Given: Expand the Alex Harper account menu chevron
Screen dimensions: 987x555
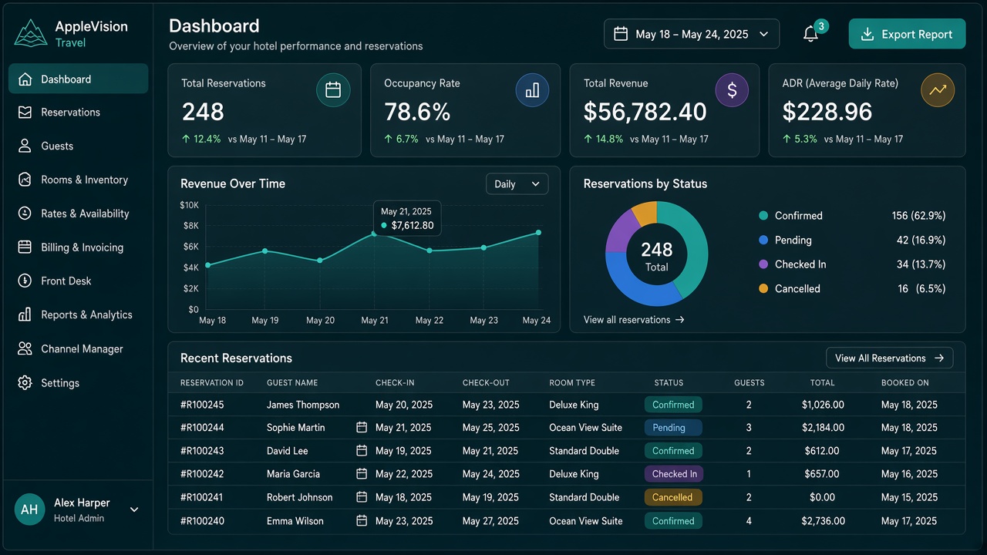Looking at the screenshot, I should point(134,510).
